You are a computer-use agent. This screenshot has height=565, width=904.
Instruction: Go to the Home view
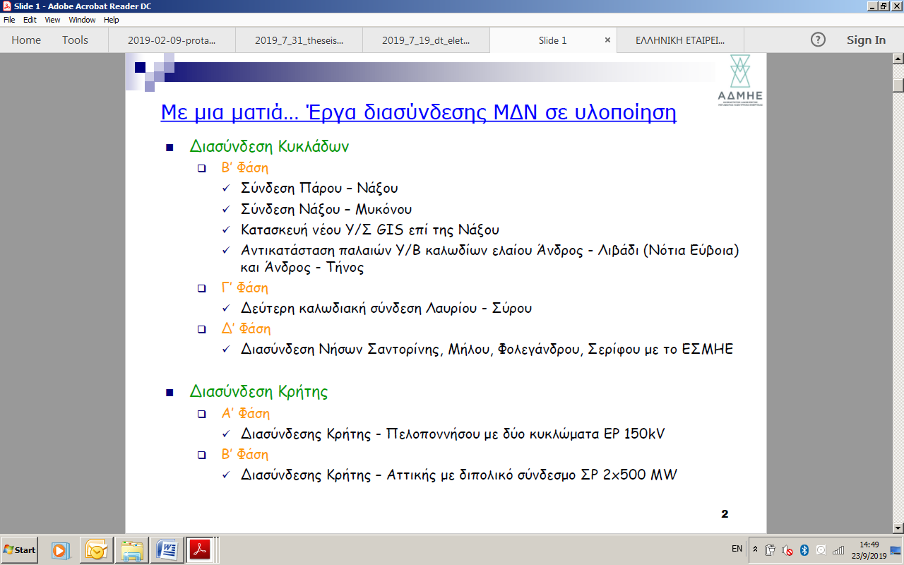pos(26,40)
